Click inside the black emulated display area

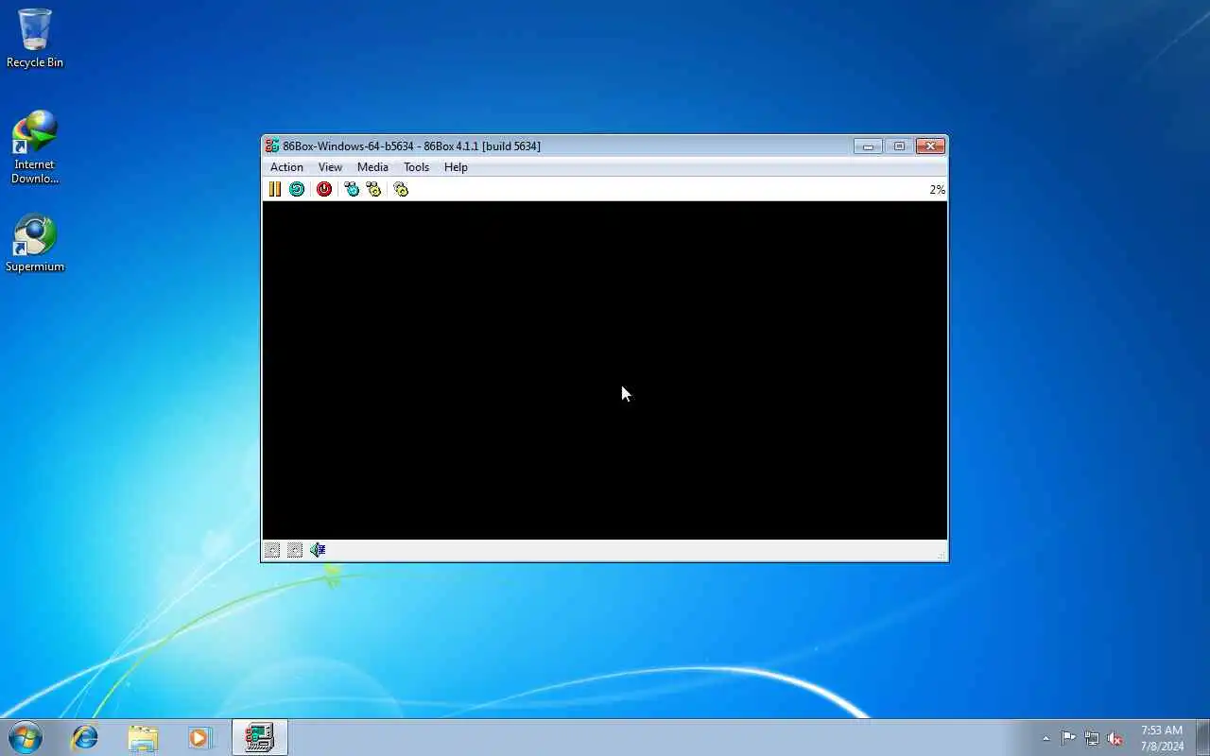(605, 370)
